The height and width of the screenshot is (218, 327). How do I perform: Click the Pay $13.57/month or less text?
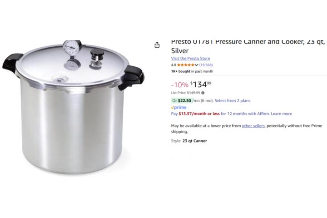(x=195, y=114)
